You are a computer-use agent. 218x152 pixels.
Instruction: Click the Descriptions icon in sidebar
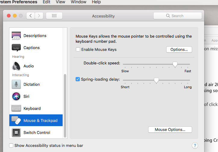click(x=16, y=36)
